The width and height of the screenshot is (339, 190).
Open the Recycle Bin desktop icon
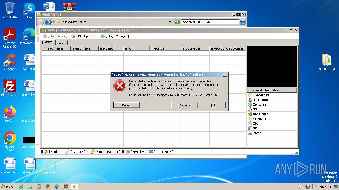point(10,11)
